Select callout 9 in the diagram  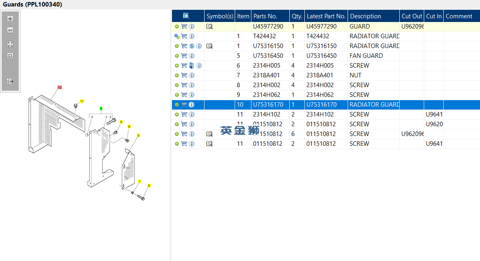(121, 122)
